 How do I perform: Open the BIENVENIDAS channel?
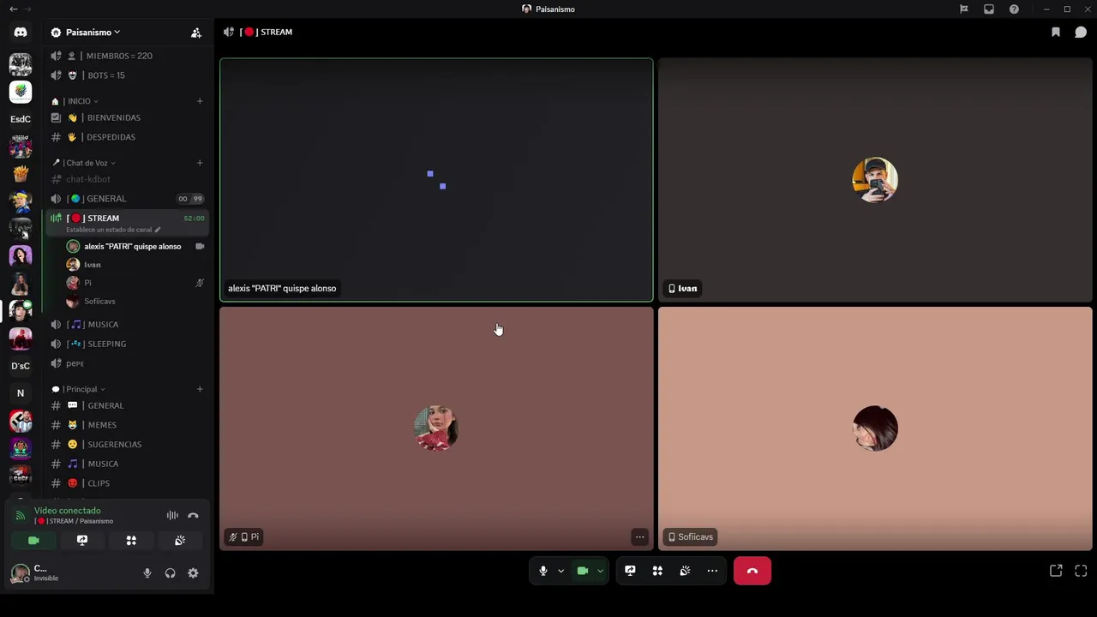[x=127, y=117]
